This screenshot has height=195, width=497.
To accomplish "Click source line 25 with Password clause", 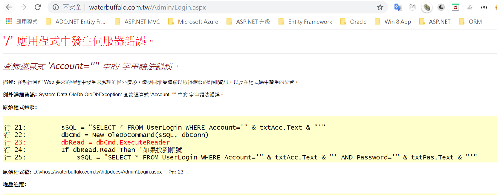I will 277,157.
